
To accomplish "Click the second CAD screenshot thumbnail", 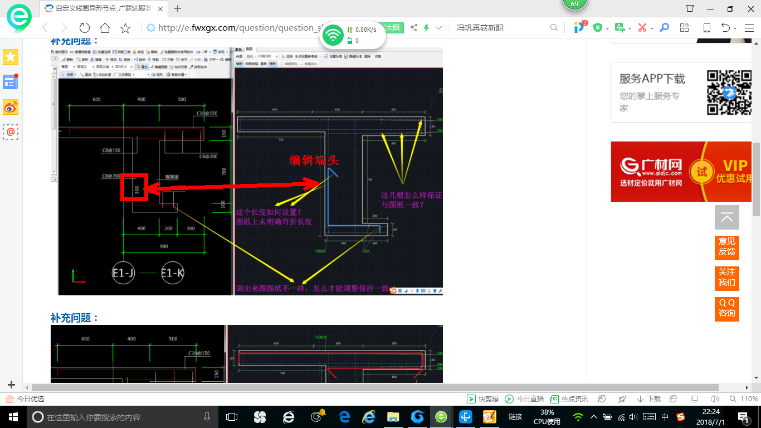I will [x=247, y=354].
